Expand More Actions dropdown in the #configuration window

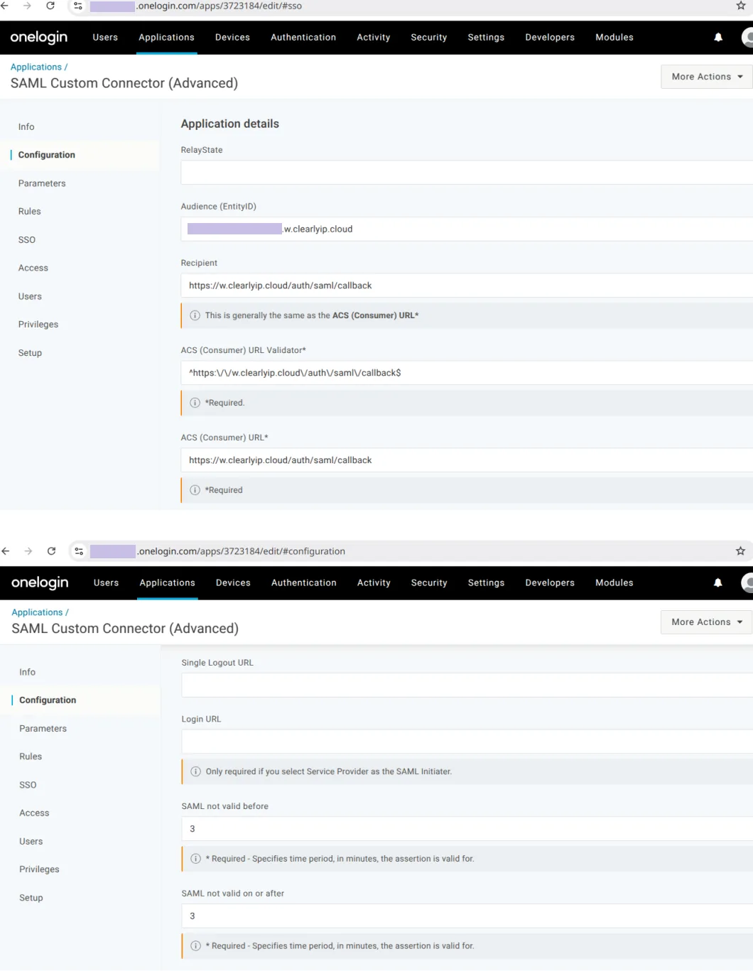[x=707, y=622]
